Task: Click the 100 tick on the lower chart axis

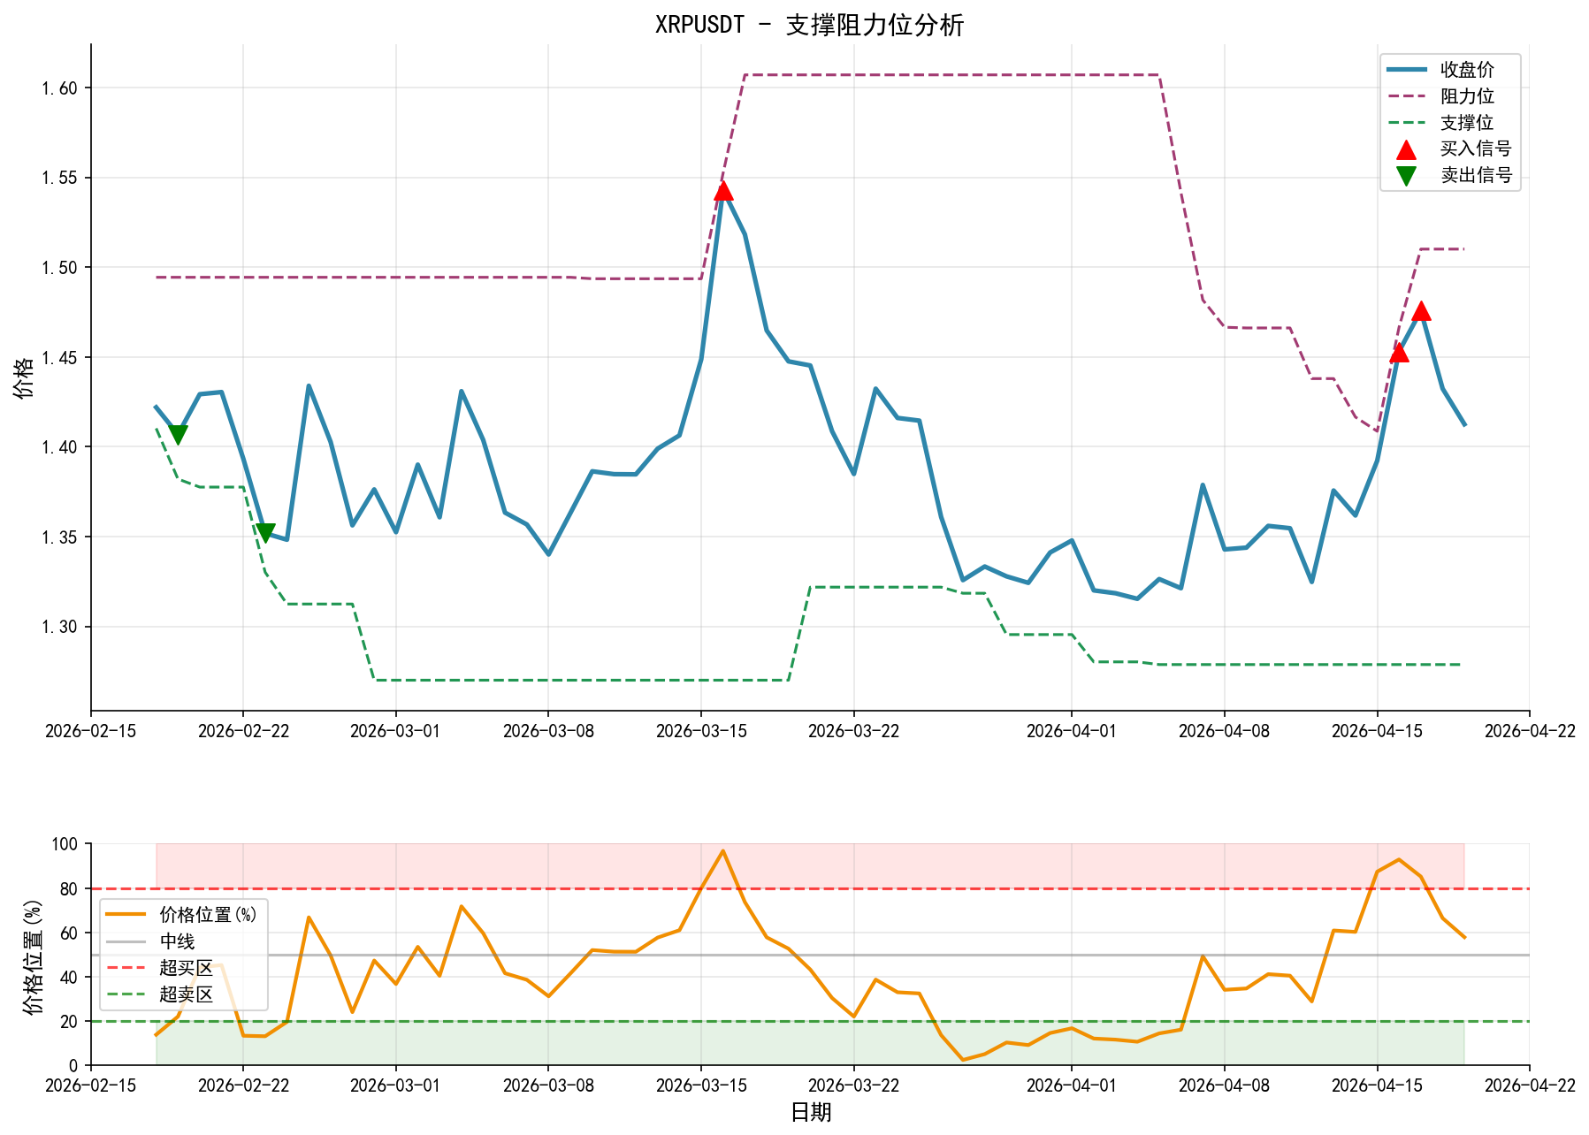Action: 65,844
